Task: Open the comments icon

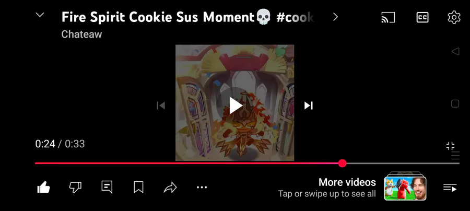Action: [x=107, y=187]
